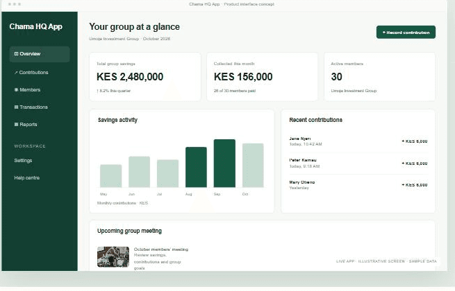The image size is (455, 291).
Task: Click the Reports icon in sidebar
Action: click(16, 125)
